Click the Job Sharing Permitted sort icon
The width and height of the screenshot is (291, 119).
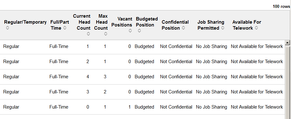(x=223, y=28)
